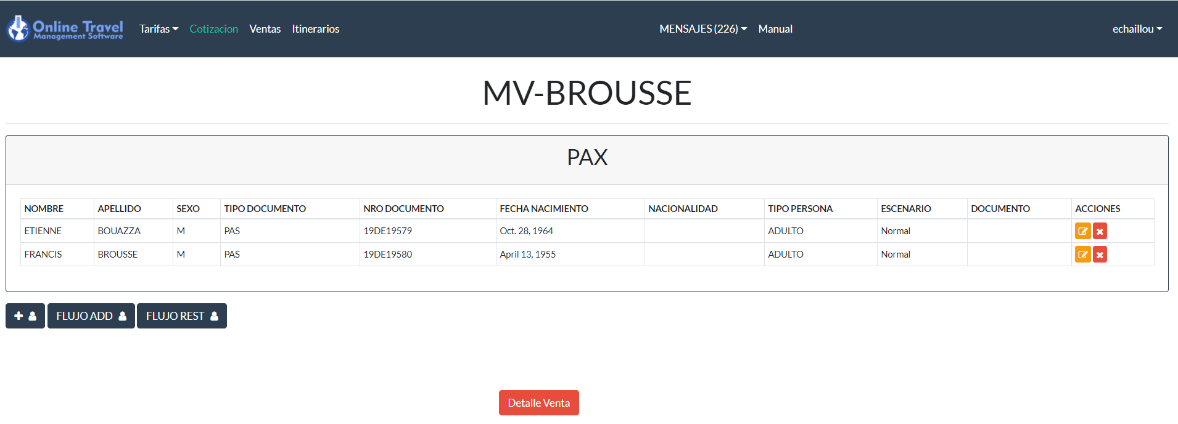Delete passenger FRANCIS BROUSSE
Viewport: 1178px width, 424px height.
click(x=1100, y=255)
